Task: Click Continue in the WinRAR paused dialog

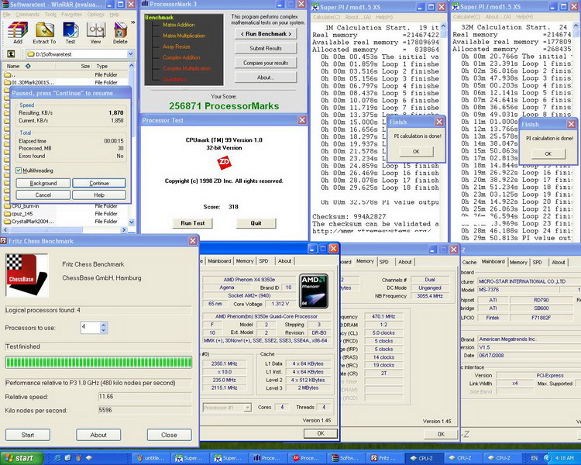Action: pyautogui.click(x=99, y=183)
